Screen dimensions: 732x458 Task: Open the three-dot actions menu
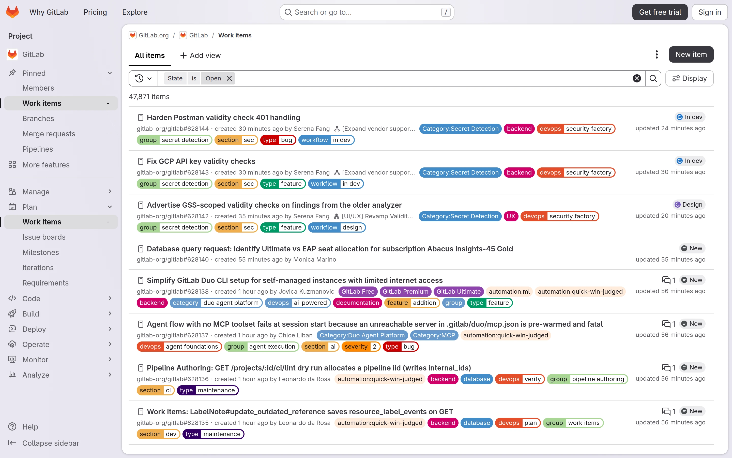657,54
